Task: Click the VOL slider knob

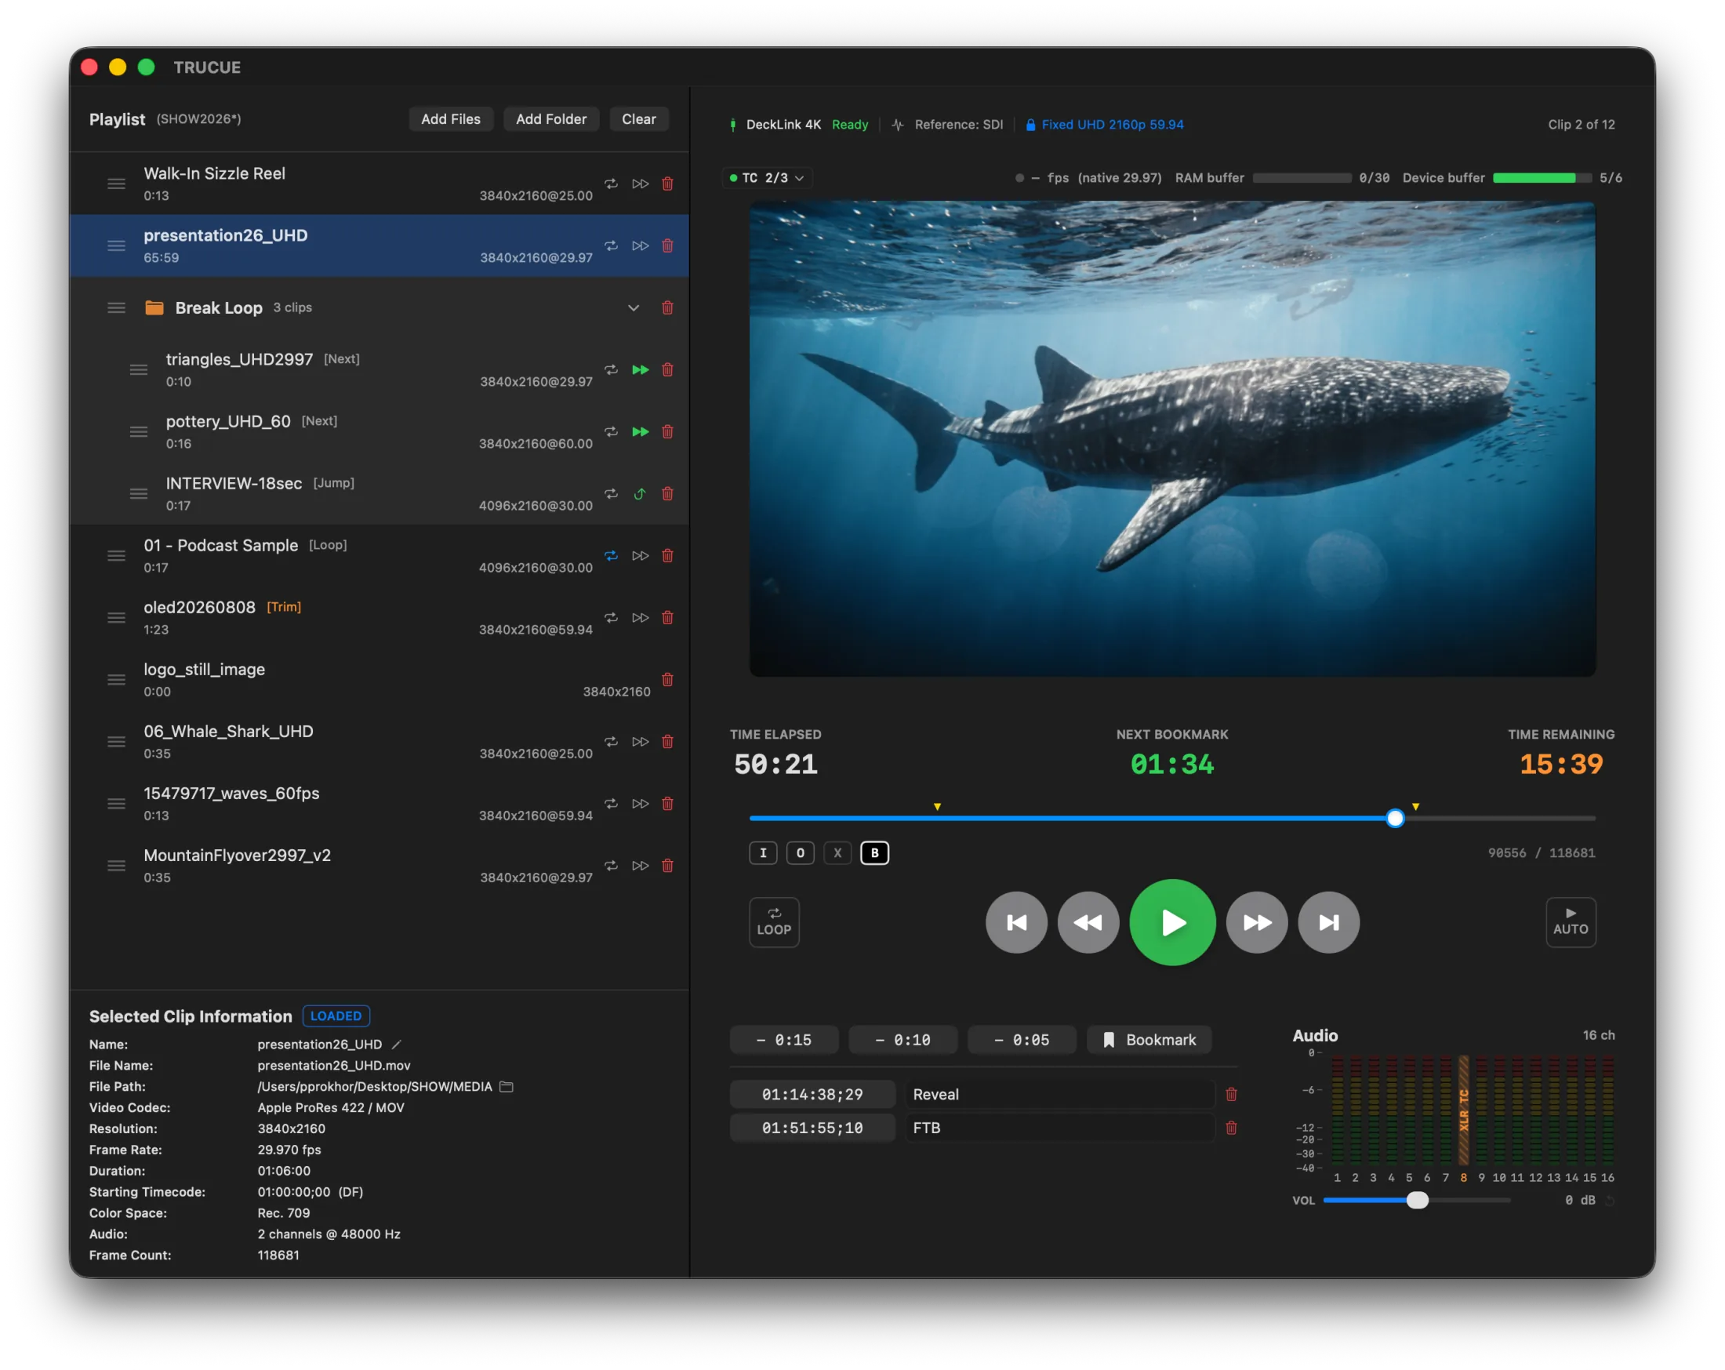Action: [1417, 1201]
